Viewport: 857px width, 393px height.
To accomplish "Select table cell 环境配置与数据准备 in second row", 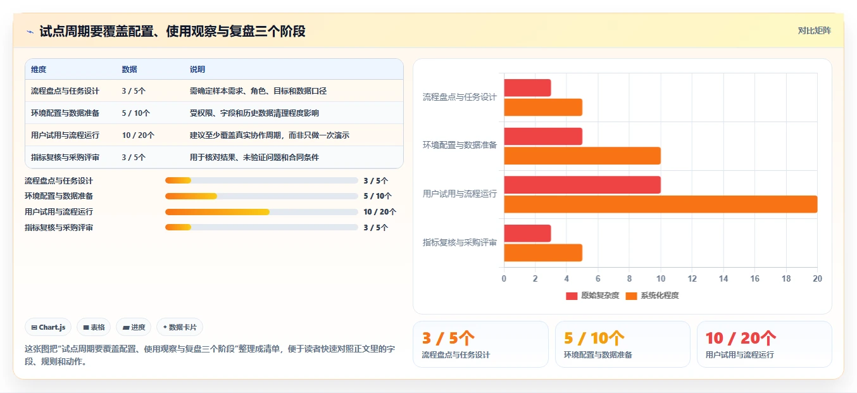I will (65, 113).
